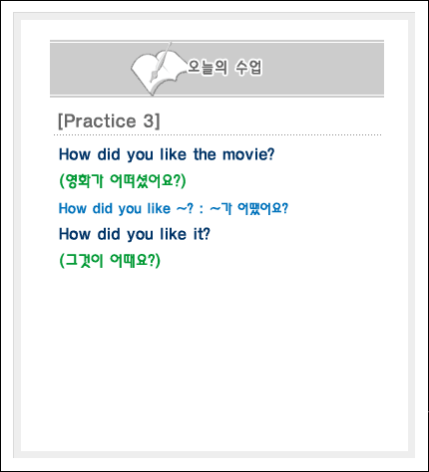Click the empty white area below text
The height and width of the screenshot is (472, 429).
click(x=214, y=358)
